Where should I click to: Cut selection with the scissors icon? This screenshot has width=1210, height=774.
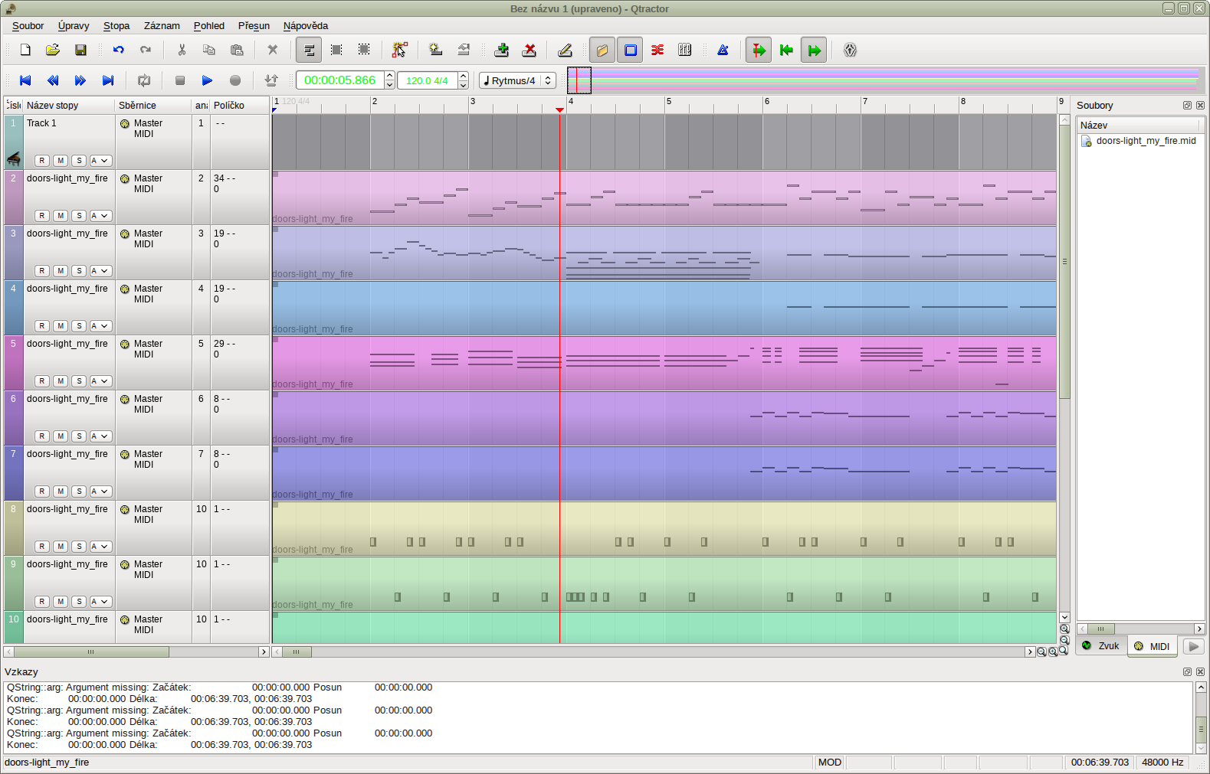click(182, 50)
